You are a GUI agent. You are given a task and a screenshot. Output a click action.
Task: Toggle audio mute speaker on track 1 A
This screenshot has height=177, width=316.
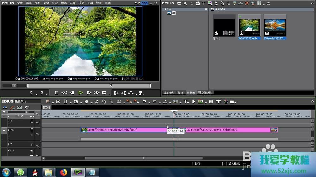point(32,151)
